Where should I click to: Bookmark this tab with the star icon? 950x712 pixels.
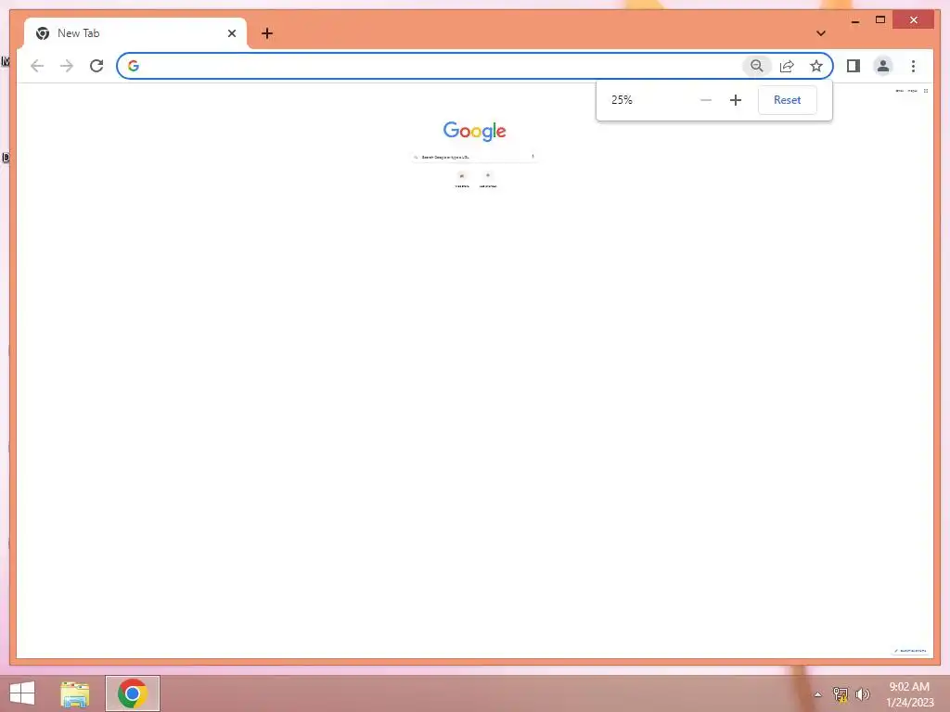816,66
